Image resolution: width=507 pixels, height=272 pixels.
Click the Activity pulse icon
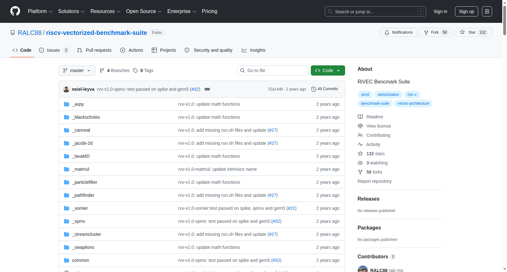click(360, 144)
